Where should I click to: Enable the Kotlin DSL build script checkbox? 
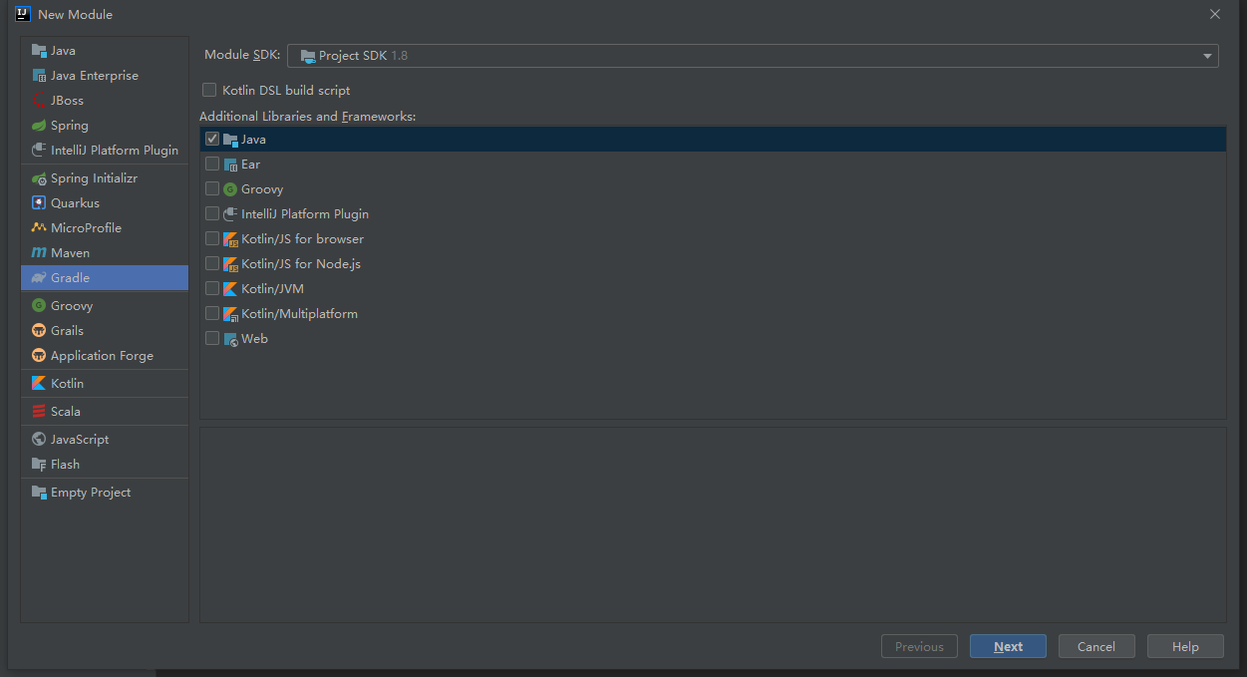pos(209,90)
